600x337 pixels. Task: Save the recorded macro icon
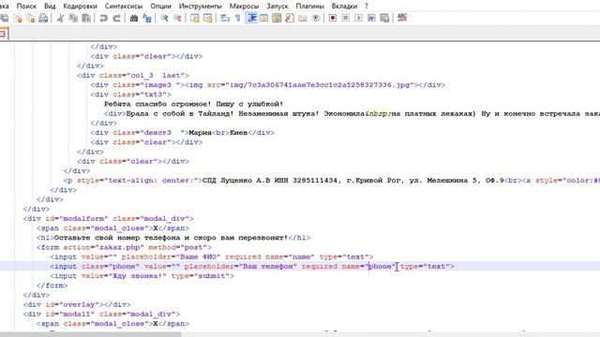coord(384,18)
